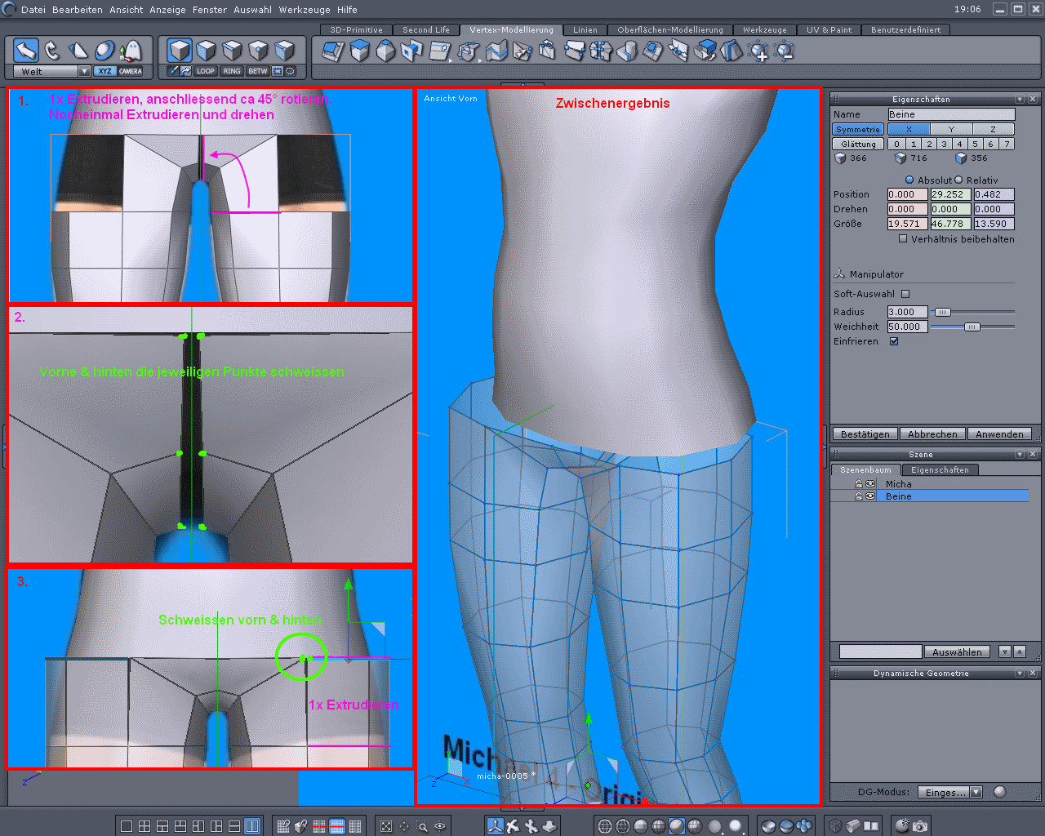The height and width of the screenshot is (836, 1045).
Task: Uncheck the Einfrieren checkbox
Action: (x=894, y=341)
